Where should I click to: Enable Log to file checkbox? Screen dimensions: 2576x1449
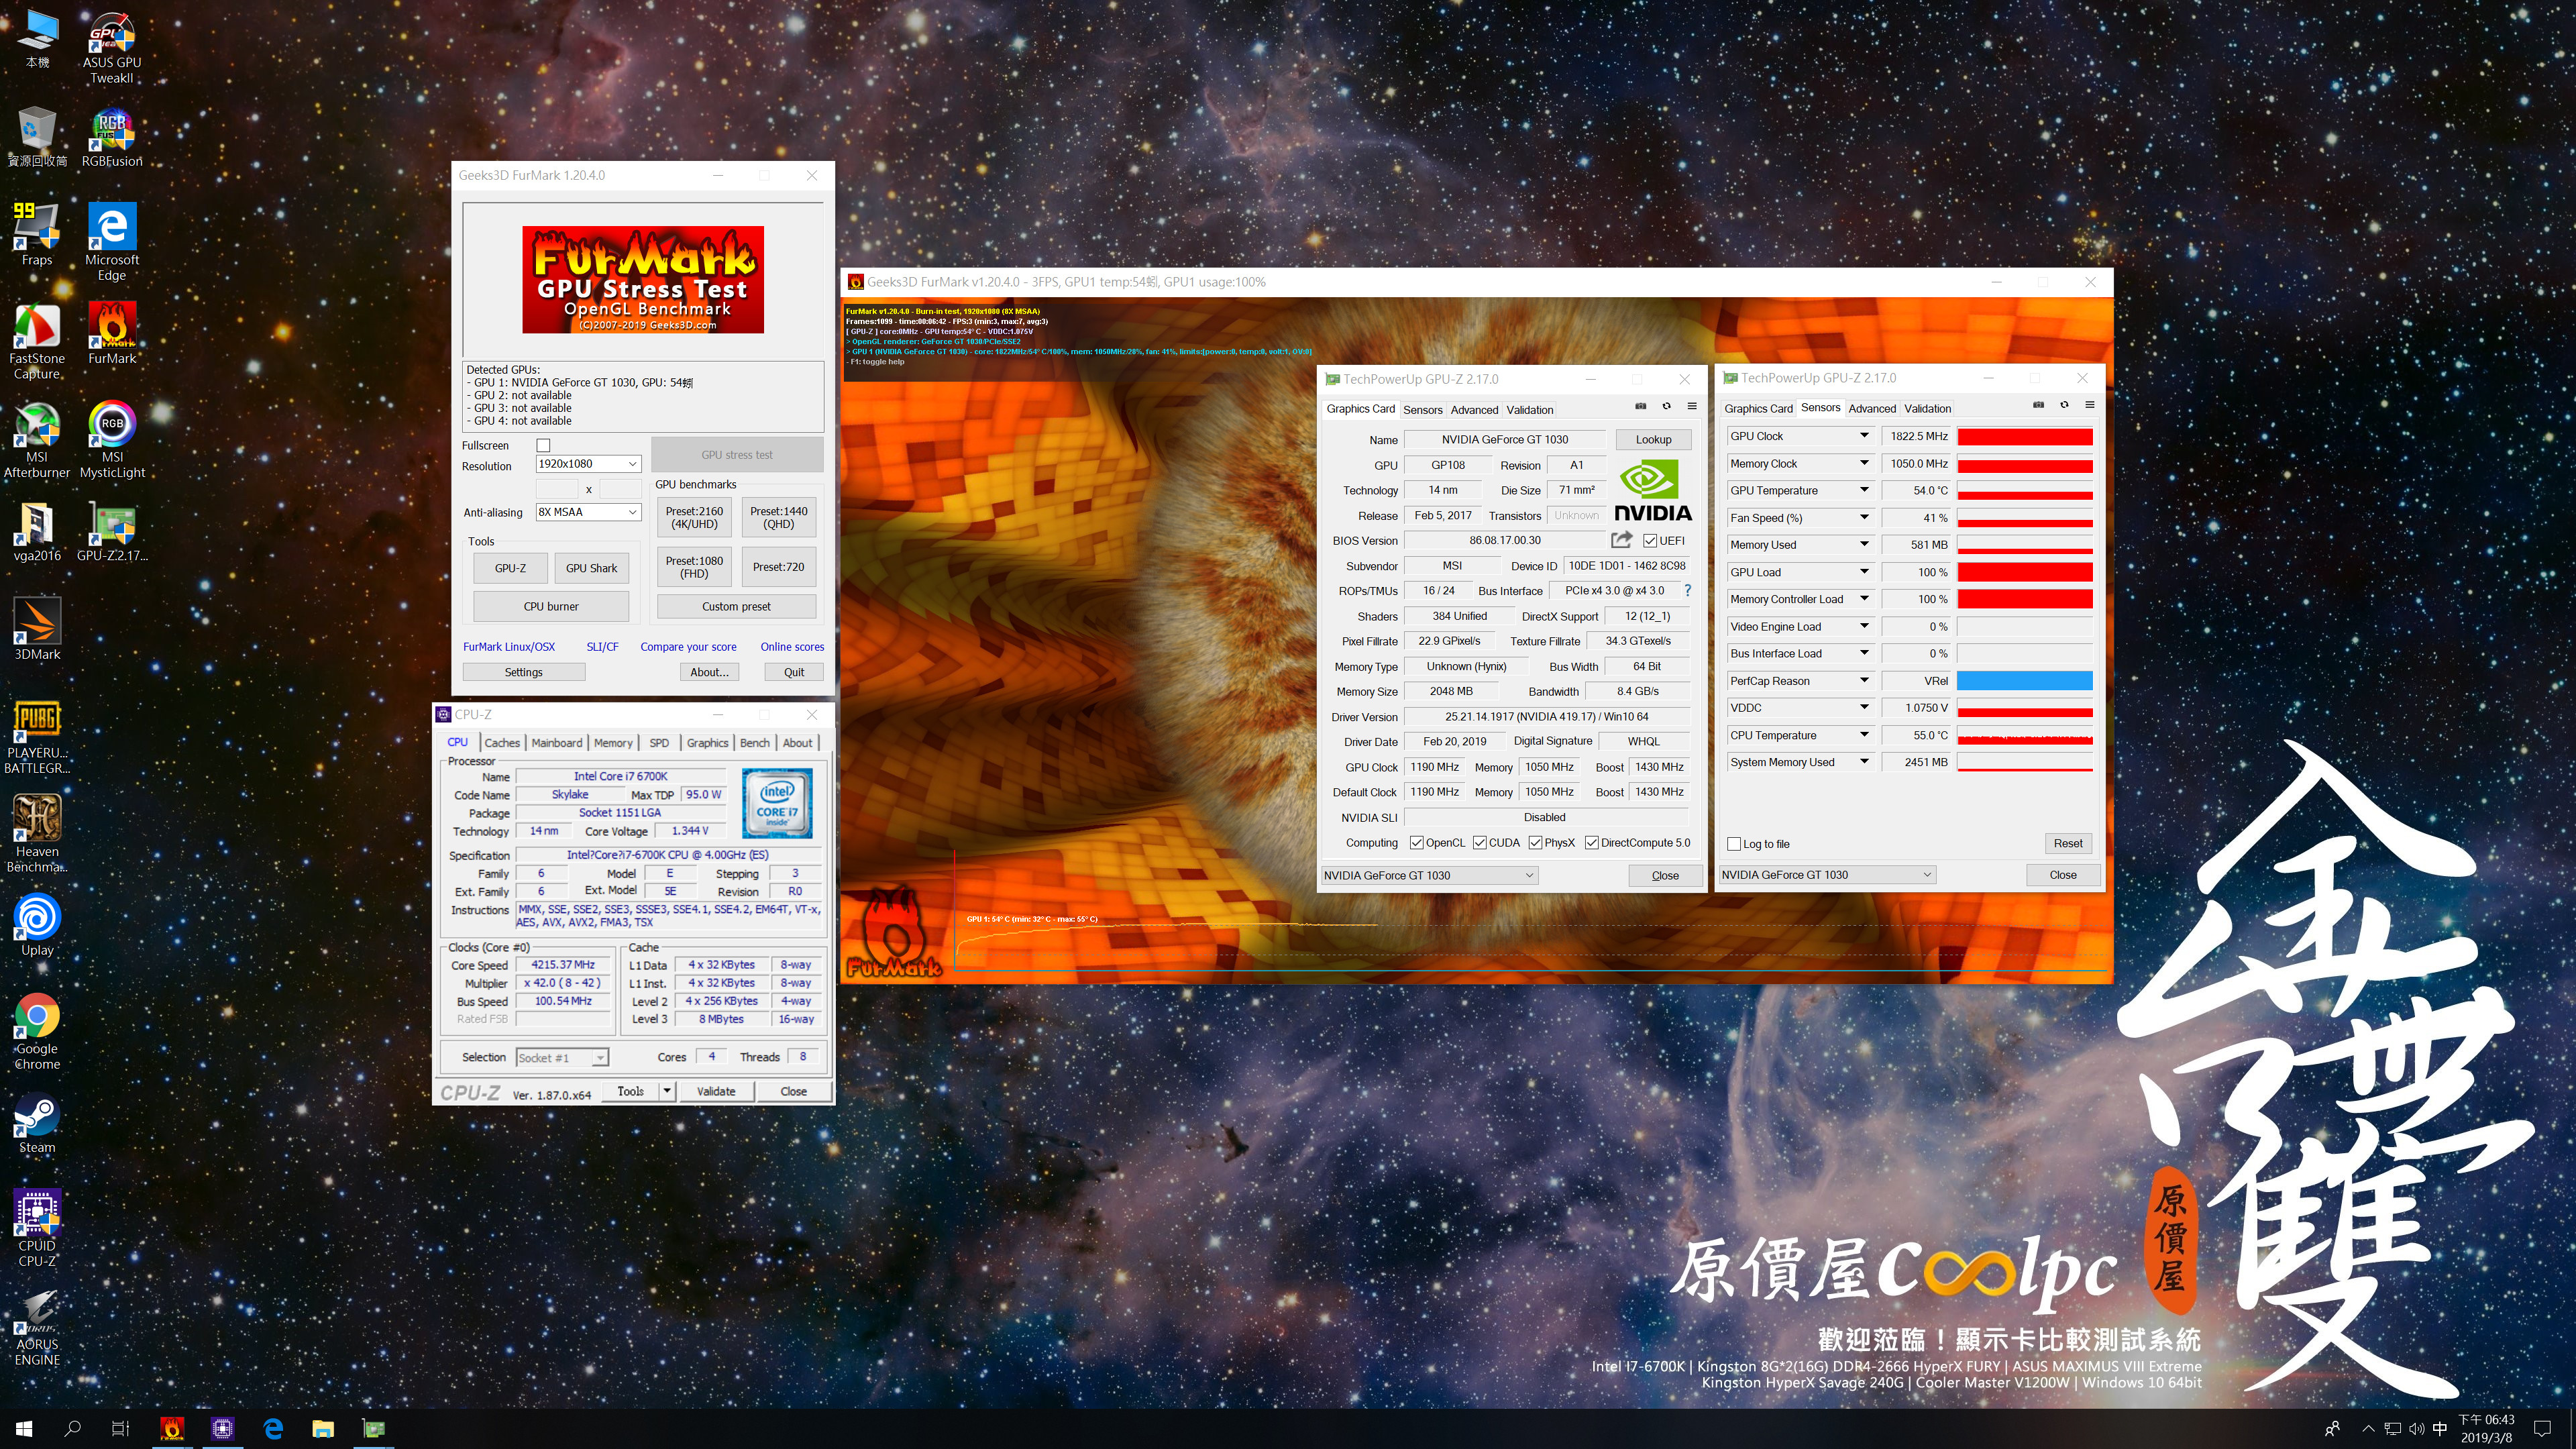(x=1734, y=844)
